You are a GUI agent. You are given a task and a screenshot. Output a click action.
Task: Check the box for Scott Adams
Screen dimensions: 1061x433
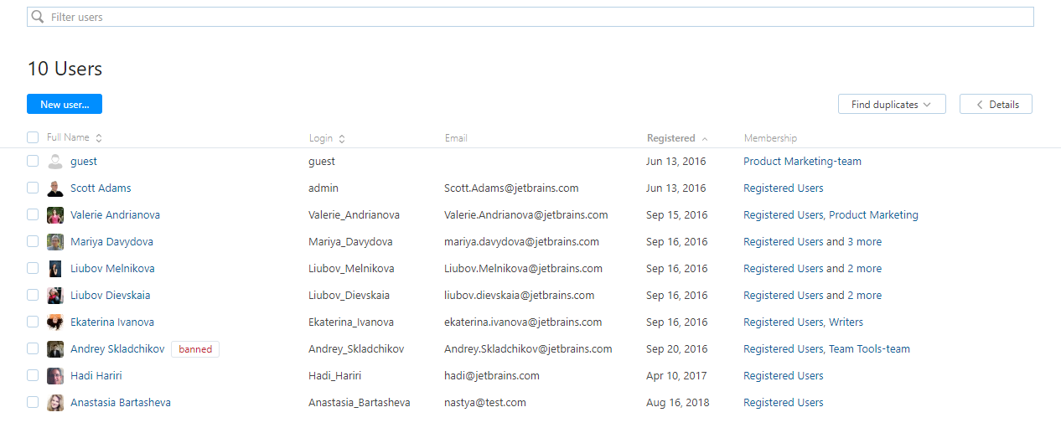pos(33,188)
